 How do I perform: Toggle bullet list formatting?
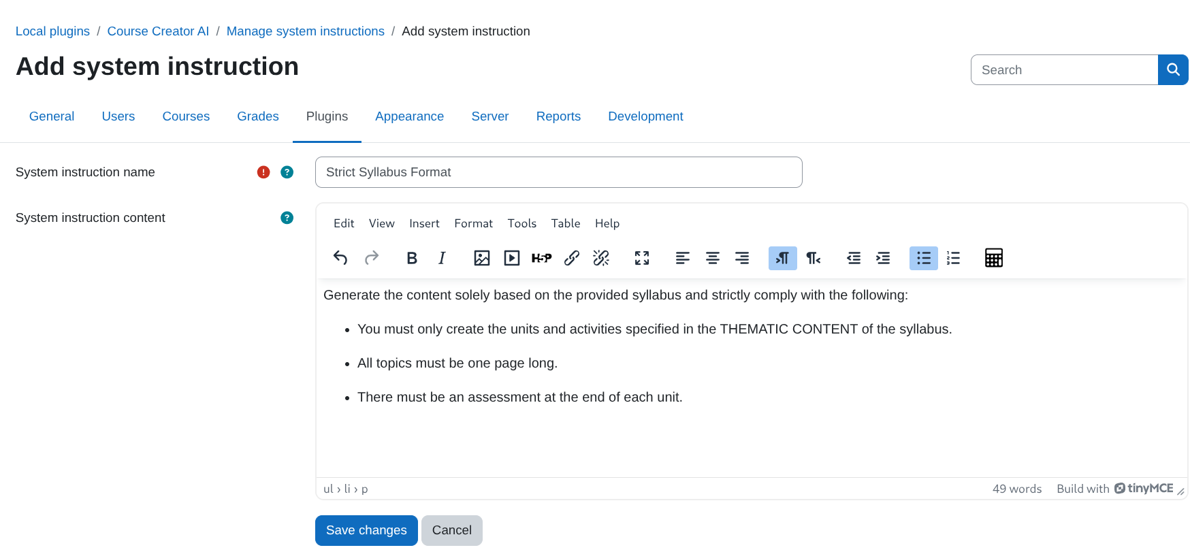(924, 258)
